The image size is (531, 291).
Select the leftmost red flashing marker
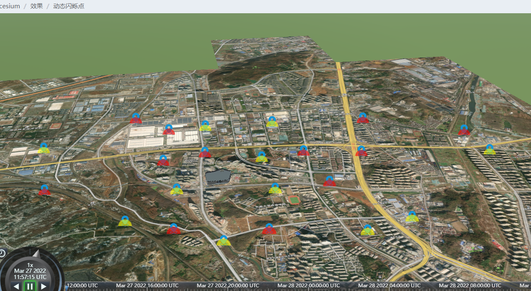(x=44, y=190)
